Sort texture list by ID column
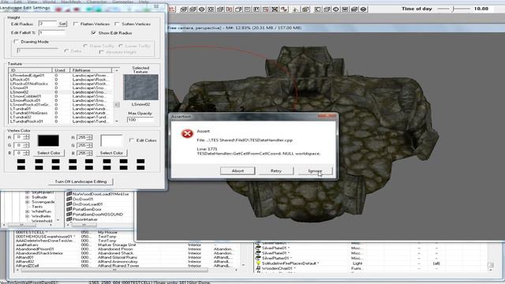This screenshot has width=505, height=284. point(30,70)
